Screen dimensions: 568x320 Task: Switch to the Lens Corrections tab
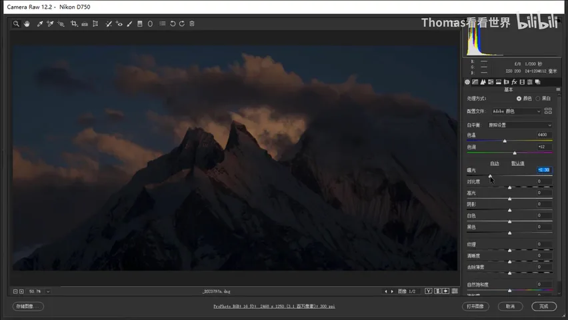pos(507,82)
